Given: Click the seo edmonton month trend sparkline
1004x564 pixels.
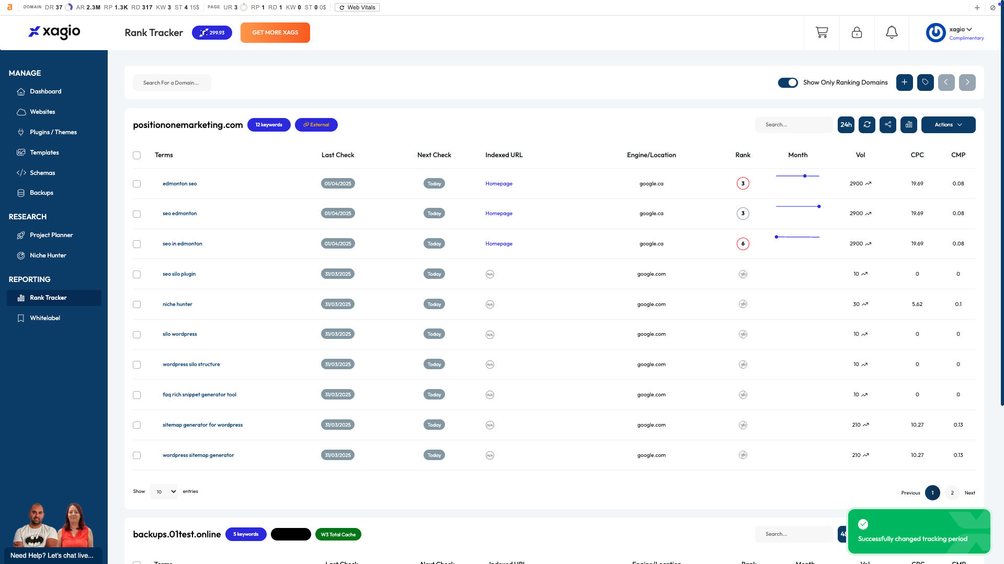Looking at the screenshot, I should click(x=797, y=206).
